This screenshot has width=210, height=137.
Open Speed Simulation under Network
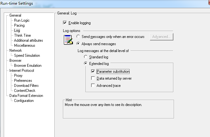[x=27, y=55]
